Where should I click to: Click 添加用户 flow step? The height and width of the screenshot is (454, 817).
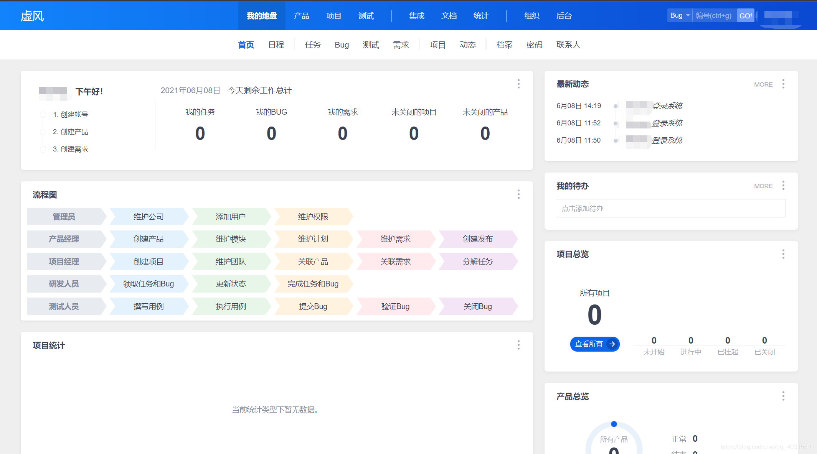(x=231, y=217)
